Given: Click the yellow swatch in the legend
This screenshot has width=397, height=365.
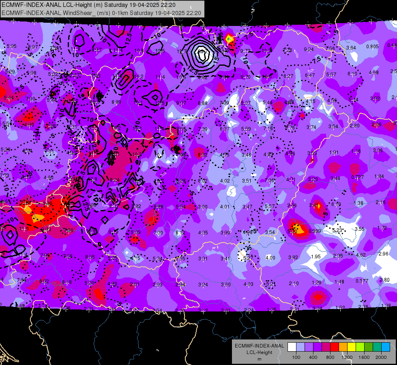Looking at the screenshot, I should (x=352, y=347).
